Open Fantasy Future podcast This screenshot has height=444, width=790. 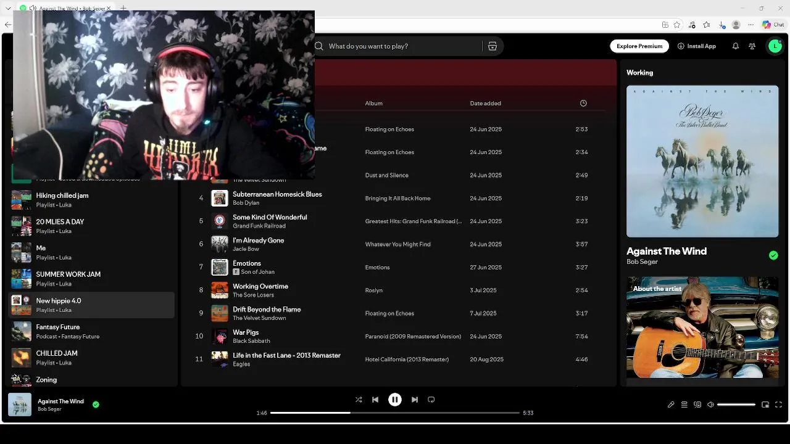coord(93,332)
